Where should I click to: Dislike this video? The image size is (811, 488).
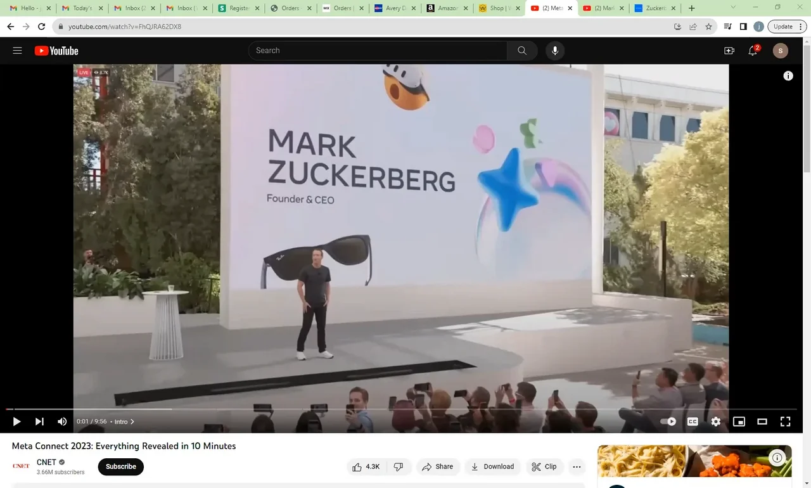399,466
